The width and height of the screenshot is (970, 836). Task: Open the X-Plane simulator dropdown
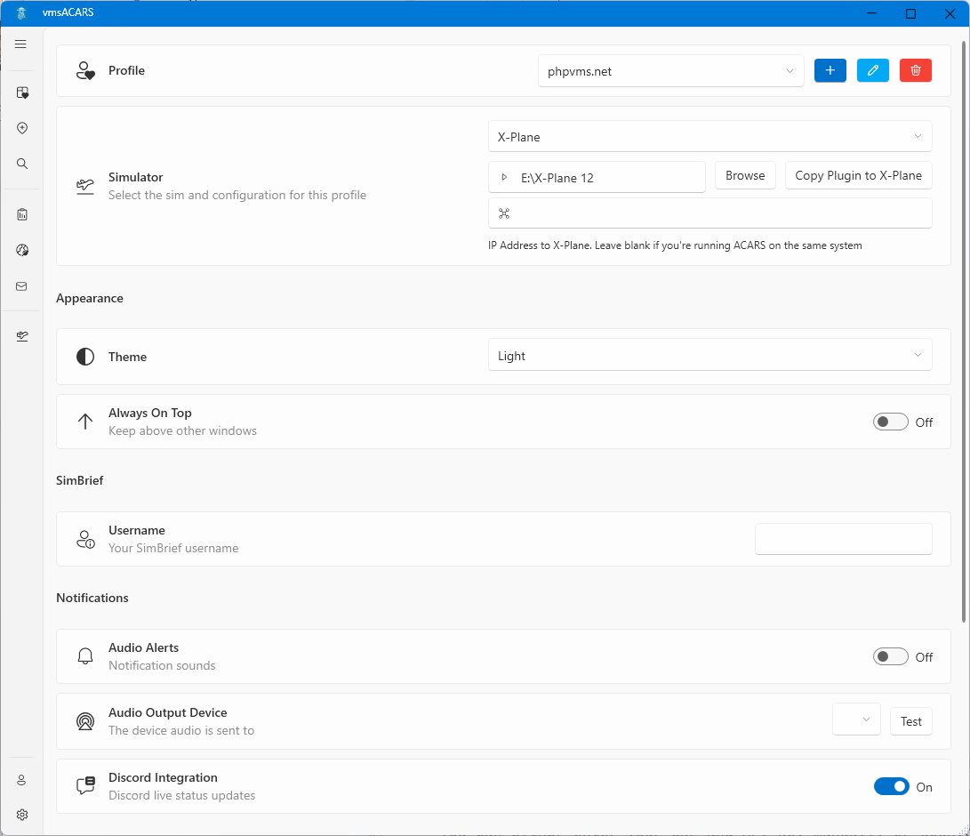[x=710, y=137]
